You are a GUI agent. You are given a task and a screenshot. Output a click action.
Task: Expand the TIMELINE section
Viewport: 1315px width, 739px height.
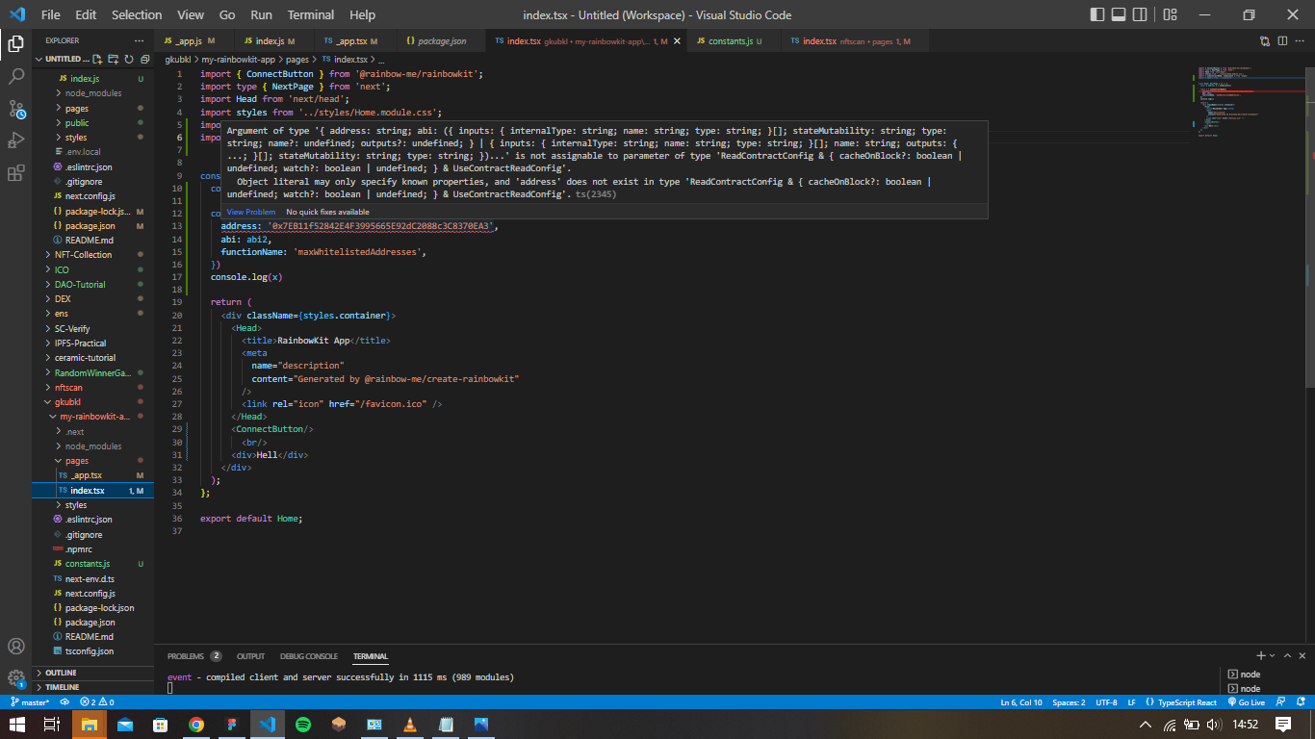tap(92, 687)
